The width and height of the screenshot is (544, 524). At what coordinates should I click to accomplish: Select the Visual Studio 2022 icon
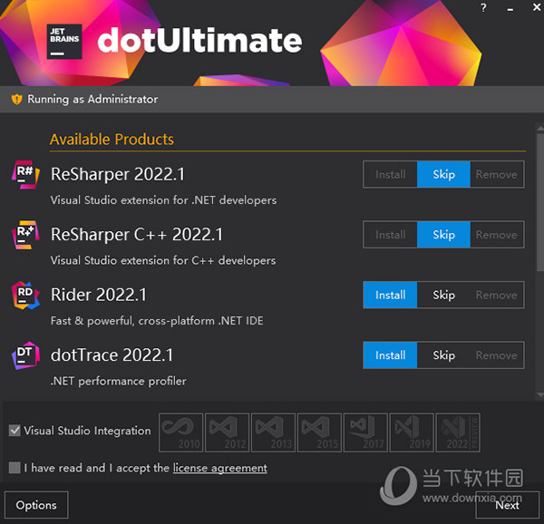457,432
